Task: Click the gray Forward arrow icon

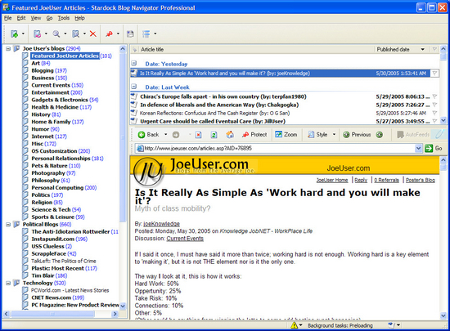Action: (x=176, y=135)
